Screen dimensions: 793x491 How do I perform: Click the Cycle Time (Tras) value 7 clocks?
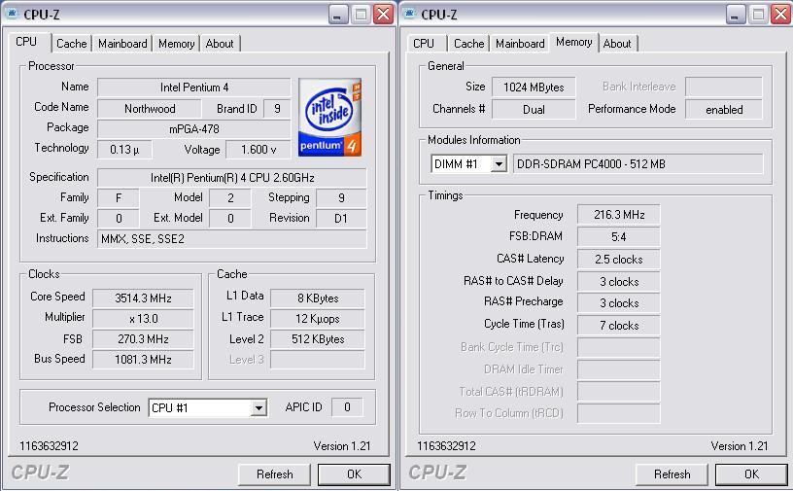(x=618, y=325)
